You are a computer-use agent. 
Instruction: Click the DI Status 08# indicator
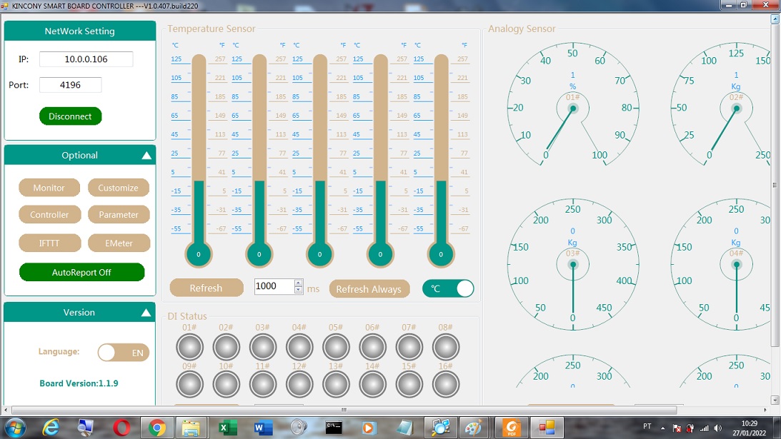[446, 348]
